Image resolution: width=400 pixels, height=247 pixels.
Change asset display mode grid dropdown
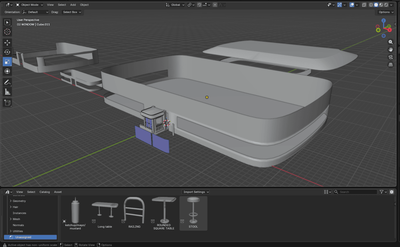tap(327, 192)
